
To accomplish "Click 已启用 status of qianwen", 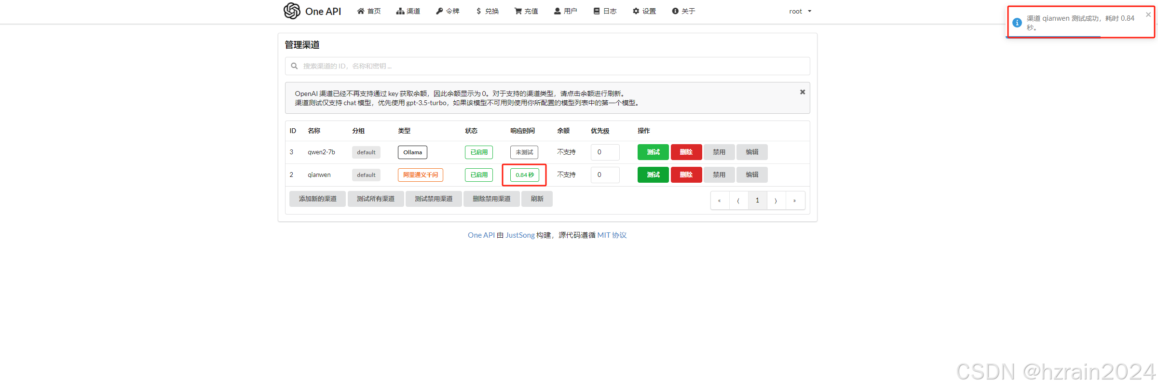I will pyautogui.click(x=479, y=175).
